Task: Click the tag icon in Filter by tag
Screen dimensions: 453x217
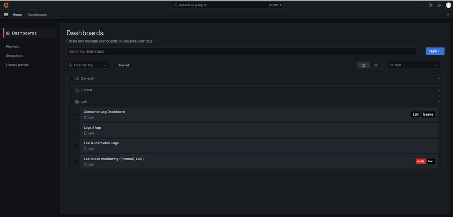Action: [70, 65]
